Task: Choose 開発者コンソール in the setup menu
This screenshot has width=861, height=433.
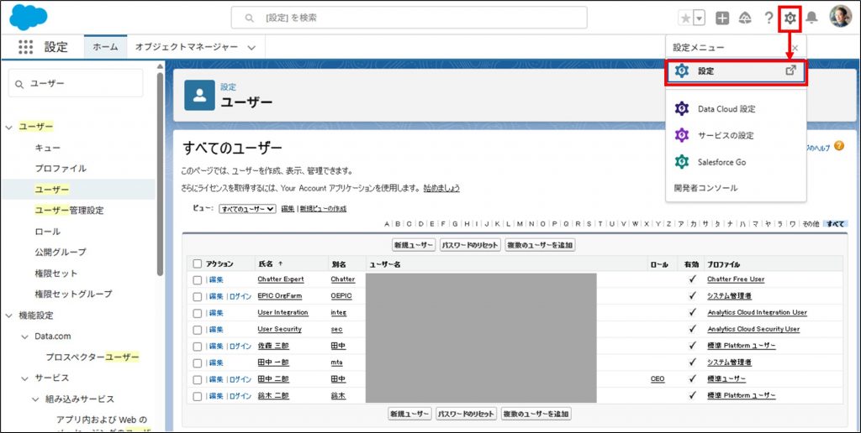Action: click(705, 188)
